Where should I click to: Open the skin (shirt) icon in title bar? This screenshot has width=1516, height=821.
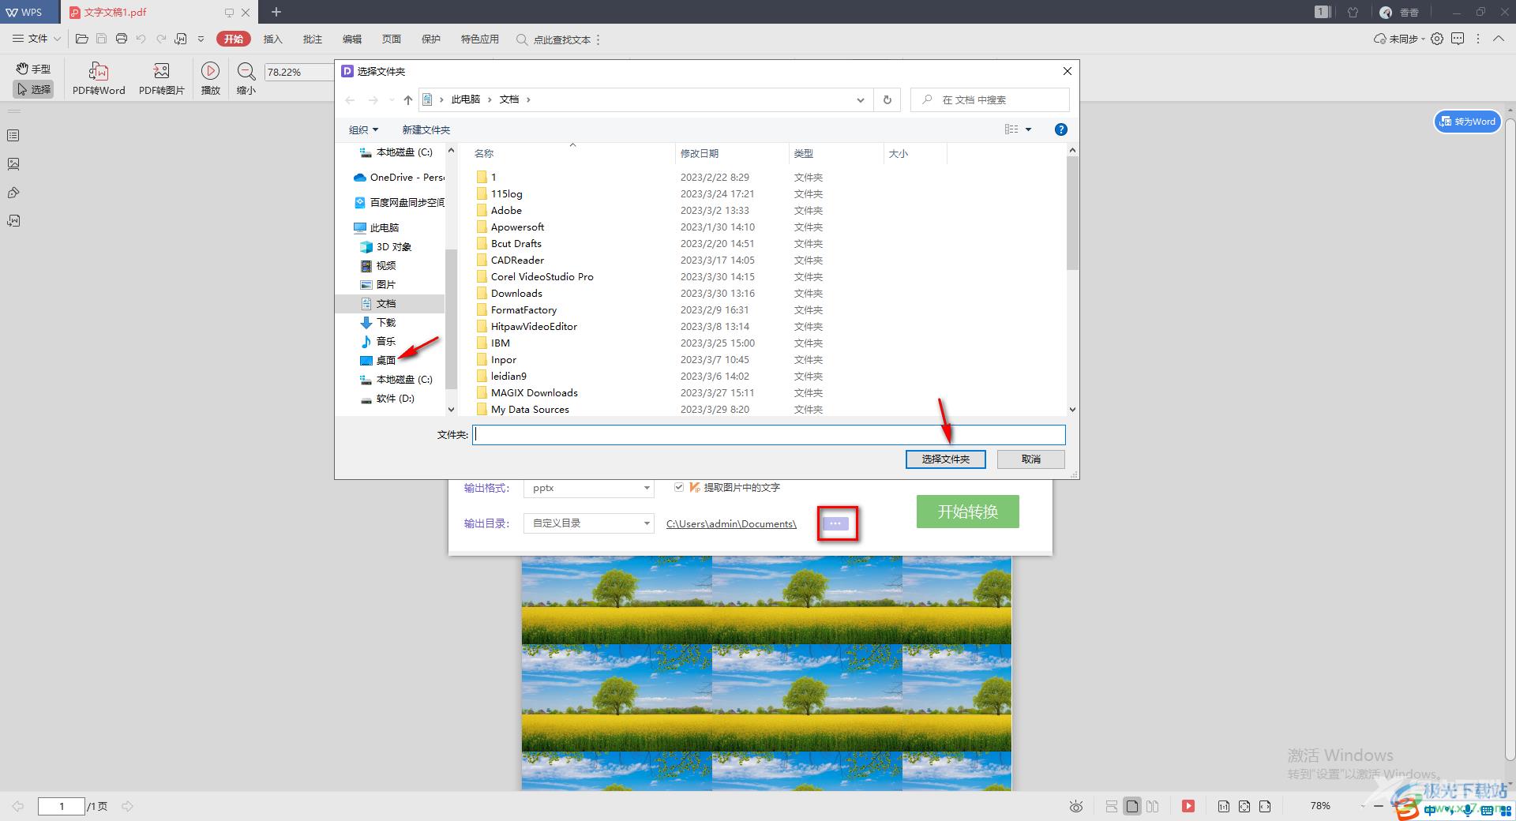click(x=1353, y=12)
